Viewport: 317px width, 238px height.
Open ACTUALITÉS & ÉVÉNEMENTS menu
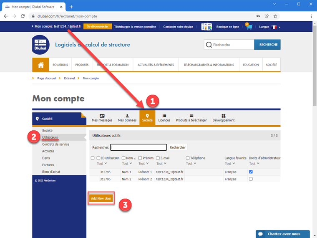[156, 65]
